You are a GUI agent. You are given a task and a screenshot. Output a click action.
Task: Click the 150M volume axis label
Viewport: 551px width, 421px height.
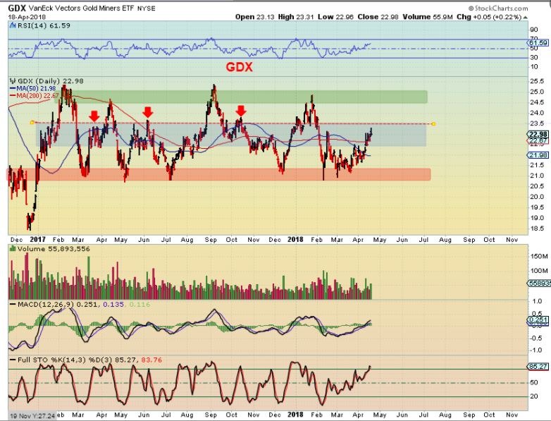click(x=539, y=256)
